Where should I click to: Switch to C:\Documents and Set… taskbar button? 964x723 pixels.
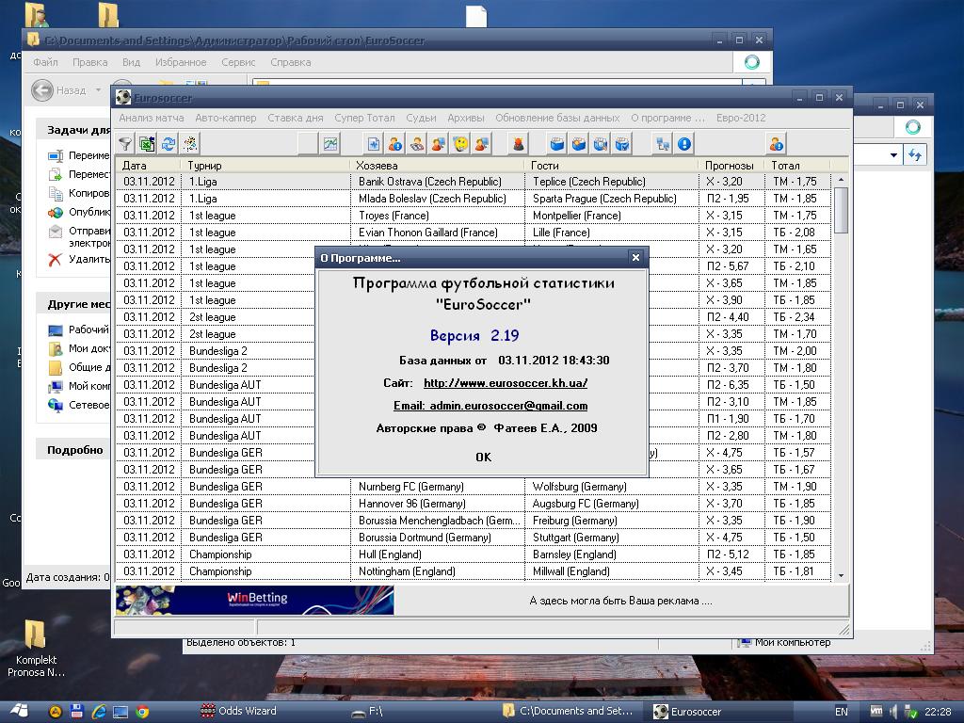coord(568,712)
